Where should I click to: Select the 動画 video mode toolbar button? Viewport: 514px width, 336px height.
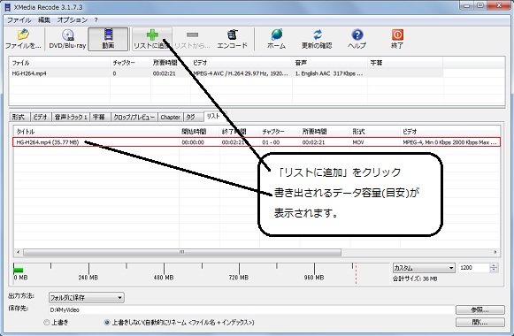pyautogui.click(x=108, y=39)
